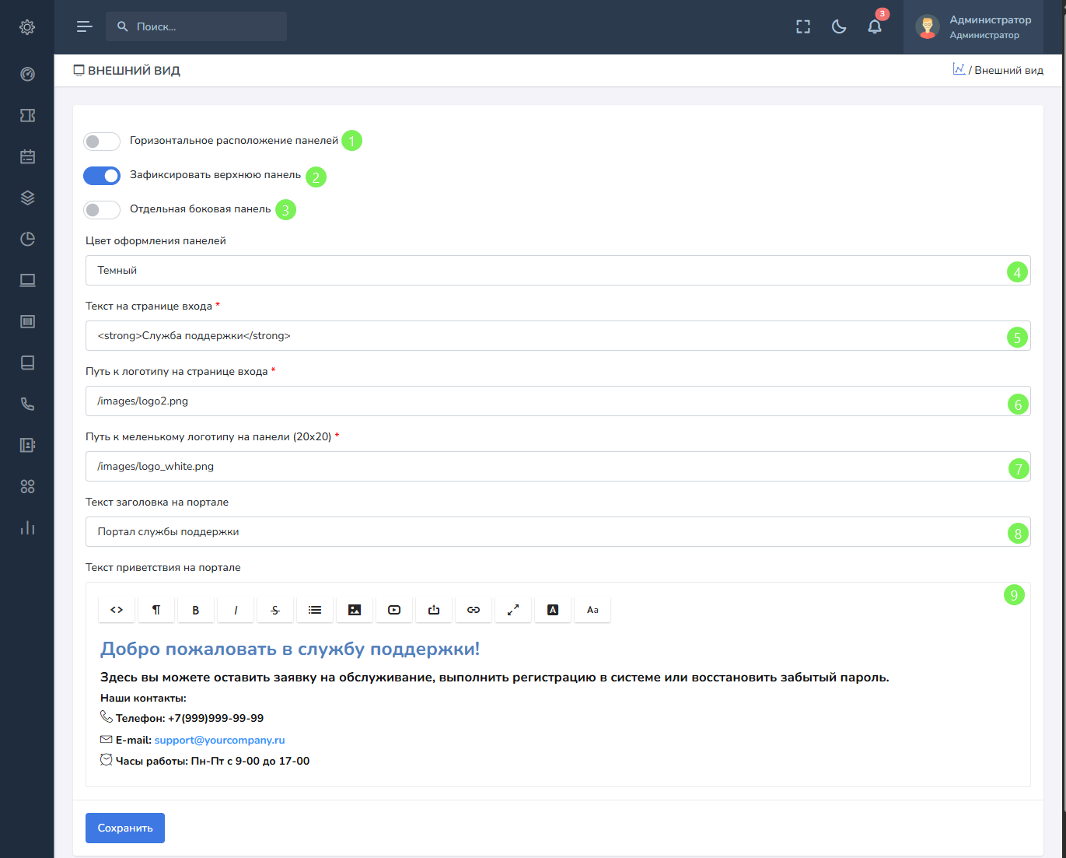Open HTML source code view in editor
Image resolution: width=1066 pixels, height=858 pixels.
coord(117,610)
